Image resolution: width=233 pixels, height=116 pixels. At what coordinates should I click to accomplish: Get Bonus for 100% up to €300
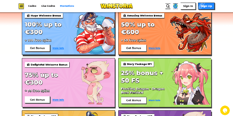(x=37, y=48)
